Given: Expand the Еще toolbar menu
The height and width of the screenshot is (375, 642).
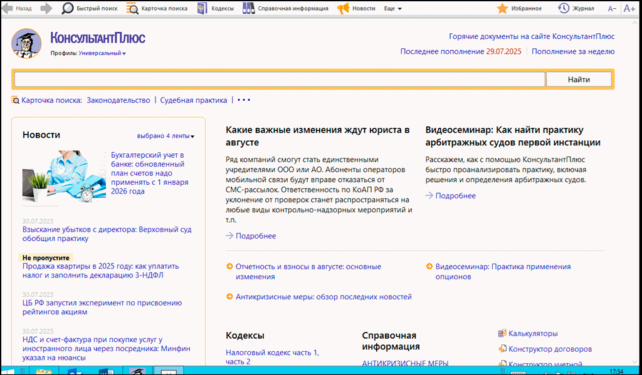Looking at the screenshot, I should (393, 9).
